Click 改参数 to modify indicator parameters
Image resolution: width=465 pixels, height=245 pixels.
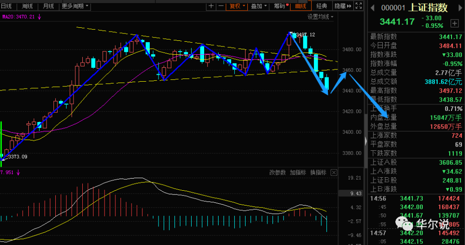coord(278,173)
